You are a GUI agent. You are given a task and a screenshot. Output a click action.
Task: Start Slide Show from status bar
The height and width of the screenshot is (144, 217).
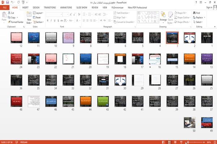point(181,142)
